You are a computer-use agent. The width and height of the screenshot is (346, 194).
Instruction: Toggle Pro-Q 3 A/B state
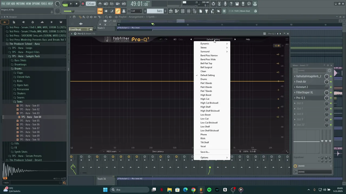pyautogui.click(x=175, y=39)
